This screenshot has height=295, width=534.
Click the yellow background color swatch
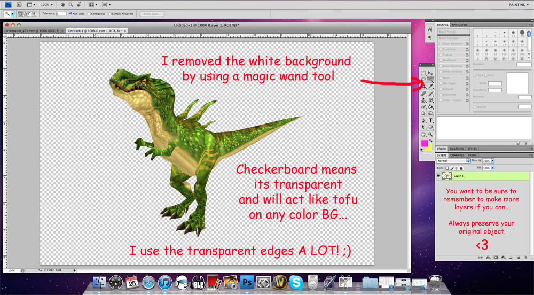click(x=429, y=148)
